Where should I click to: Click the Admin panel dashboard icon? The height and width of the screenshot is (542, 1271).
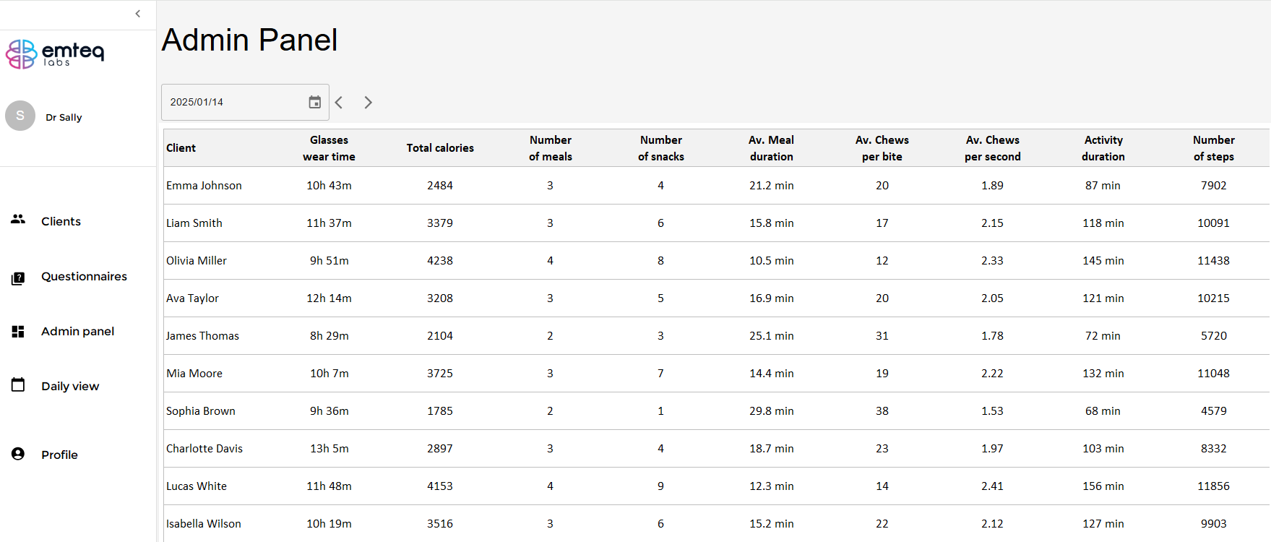(x=18, y=332)
